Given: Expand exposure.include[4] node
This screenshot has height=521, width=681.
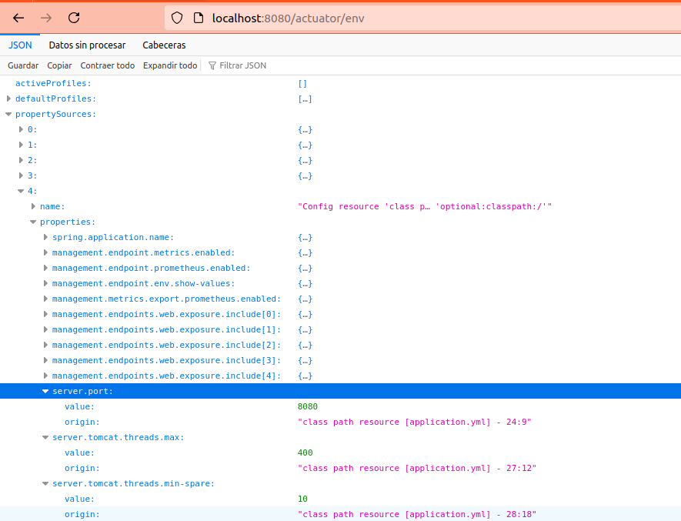Looking at the screenshot, I should (x=45, y=376).
